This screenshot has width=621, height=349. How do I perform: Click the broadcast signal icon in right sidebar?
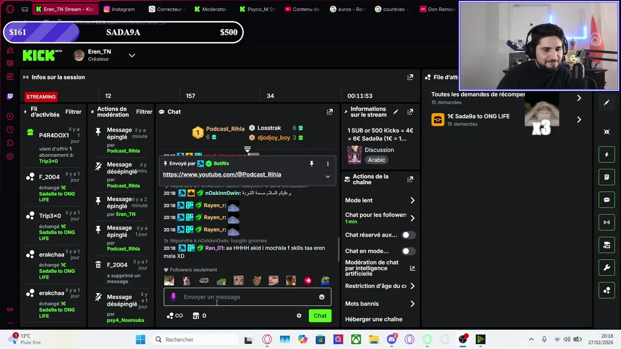[606, 222]
